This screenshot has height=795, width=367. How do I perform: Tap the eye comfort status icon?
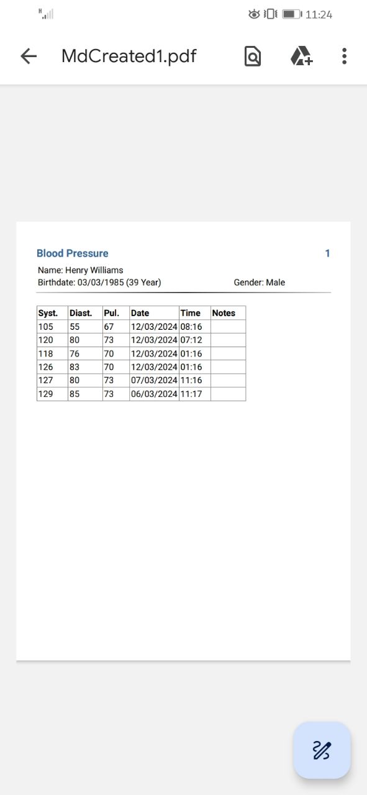point(253,14)
